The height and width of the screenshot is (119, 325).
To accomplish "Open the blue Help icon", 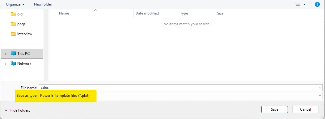I will [317, 4].
